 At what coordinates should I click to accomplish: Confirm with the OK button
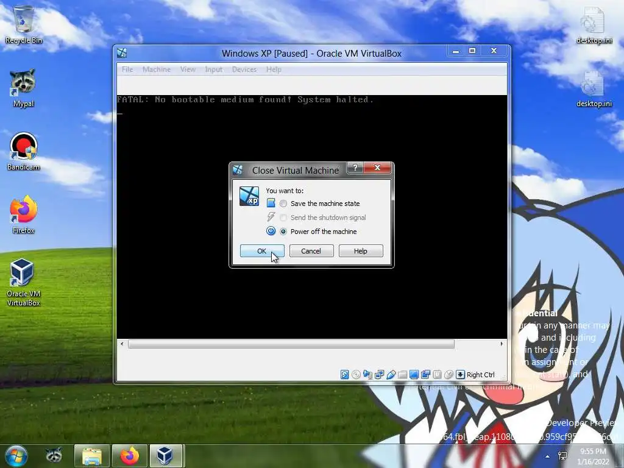pyautogui.click(x=262, y=250)
